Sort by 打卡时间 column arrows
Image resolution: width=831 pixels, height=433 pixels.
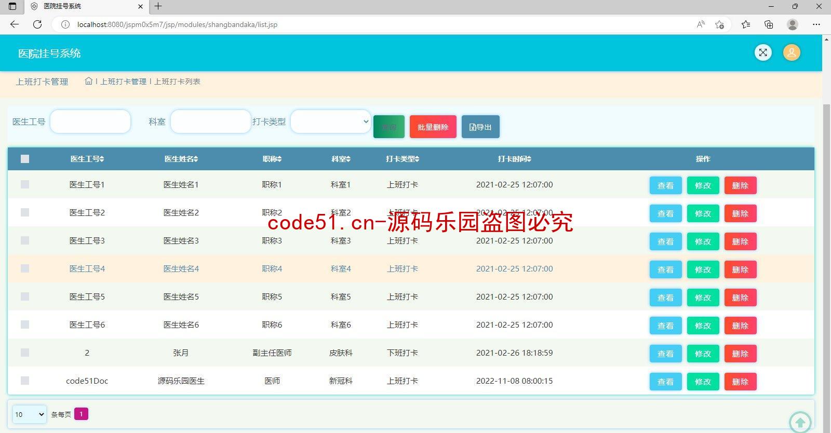pos(529,159)
